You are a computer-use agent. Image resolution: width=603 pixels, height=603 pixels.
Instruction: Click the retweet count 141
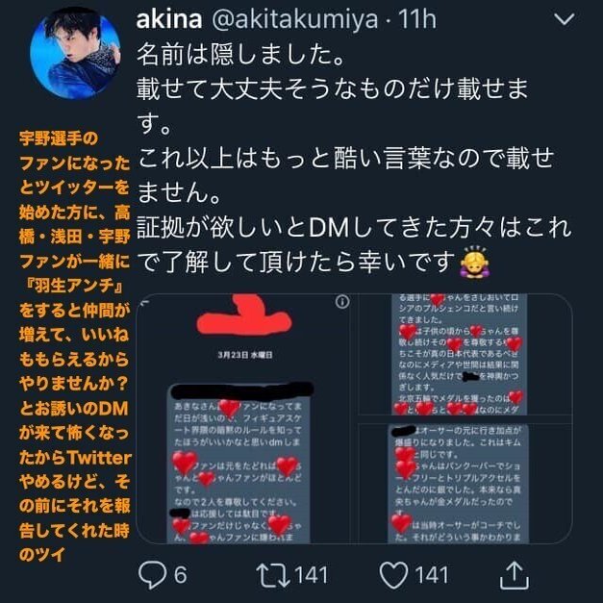311,575
